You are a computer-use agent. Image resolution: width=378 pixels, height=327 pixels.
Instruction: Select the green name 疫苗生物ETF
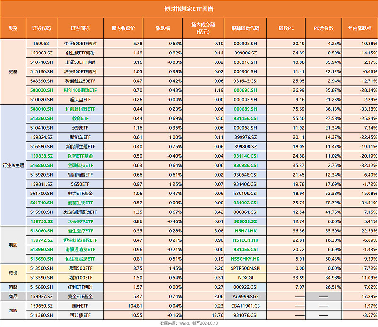(80, 203)
